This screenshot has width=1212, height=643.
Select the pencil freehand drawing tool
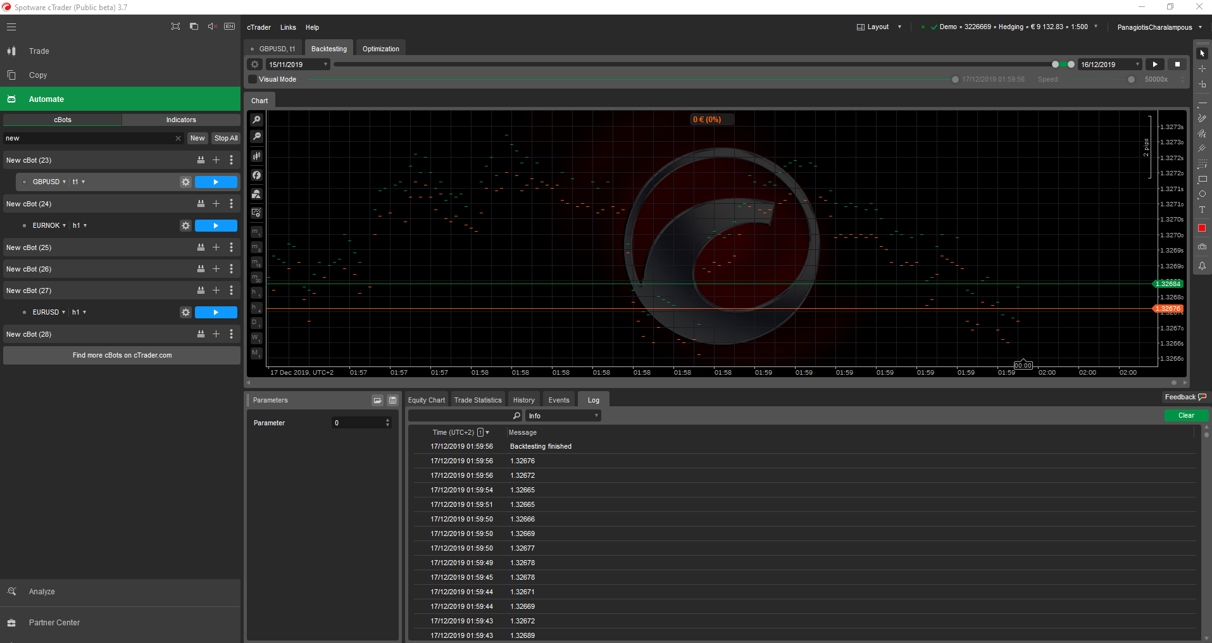[x=1202, y=118]
